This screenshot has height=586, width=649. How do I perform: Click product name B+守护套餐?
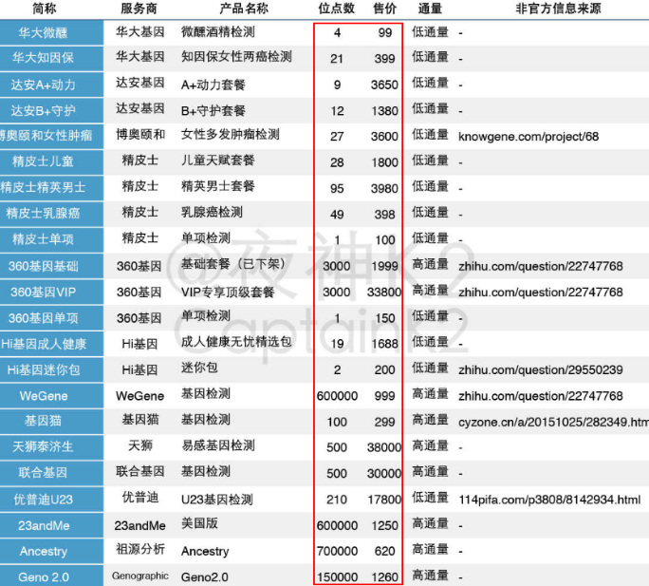point(213,111)
